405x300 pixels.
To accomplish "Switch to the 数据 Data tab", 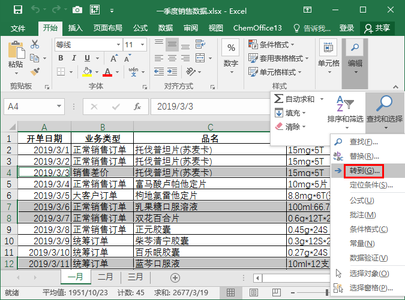I will [166, 28].
